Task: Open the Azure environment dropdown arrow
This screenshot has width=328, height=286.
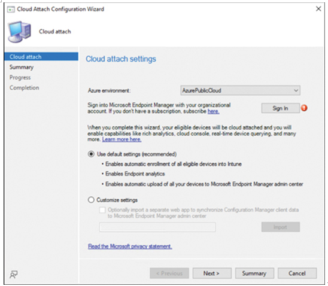Action: click(x=296, y=90)
